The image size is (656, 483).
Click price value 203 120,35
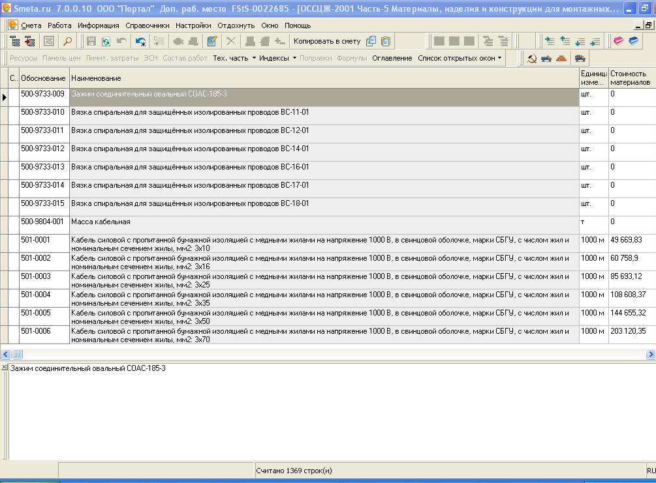click(628, 331)
